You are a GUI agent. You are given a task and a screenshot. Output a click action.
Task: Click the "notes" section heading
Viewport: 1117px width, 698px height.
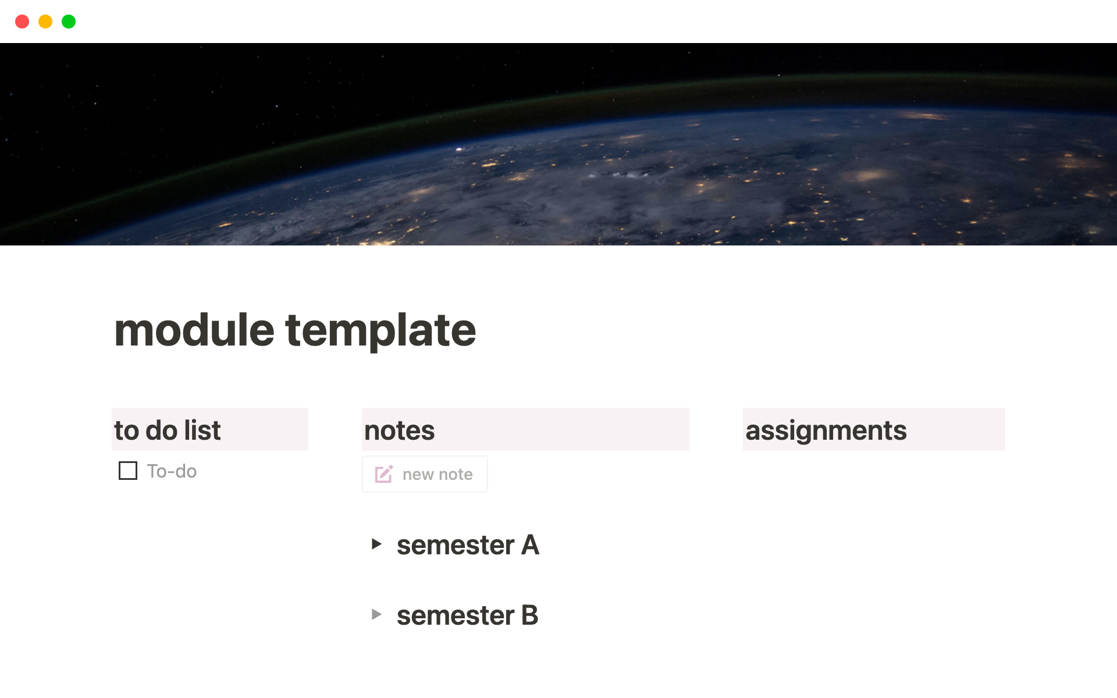400,430
